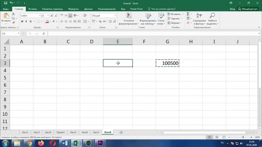Click the Fill down icon
The height and width of the screenshot is (147, 262).
tap(188, 18)
